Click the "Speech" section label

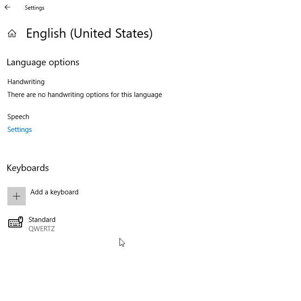(18, 117)
